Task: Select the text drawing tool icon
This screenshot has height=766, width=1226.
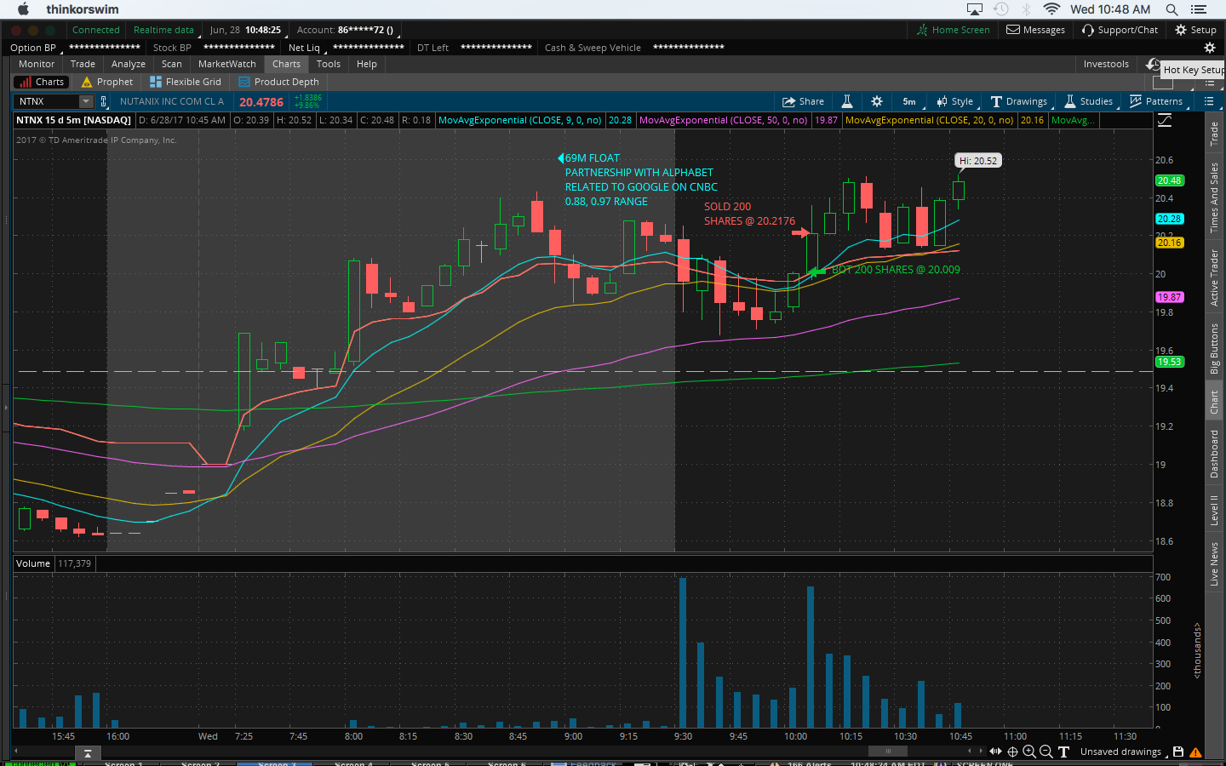Action: point(1063,752)
